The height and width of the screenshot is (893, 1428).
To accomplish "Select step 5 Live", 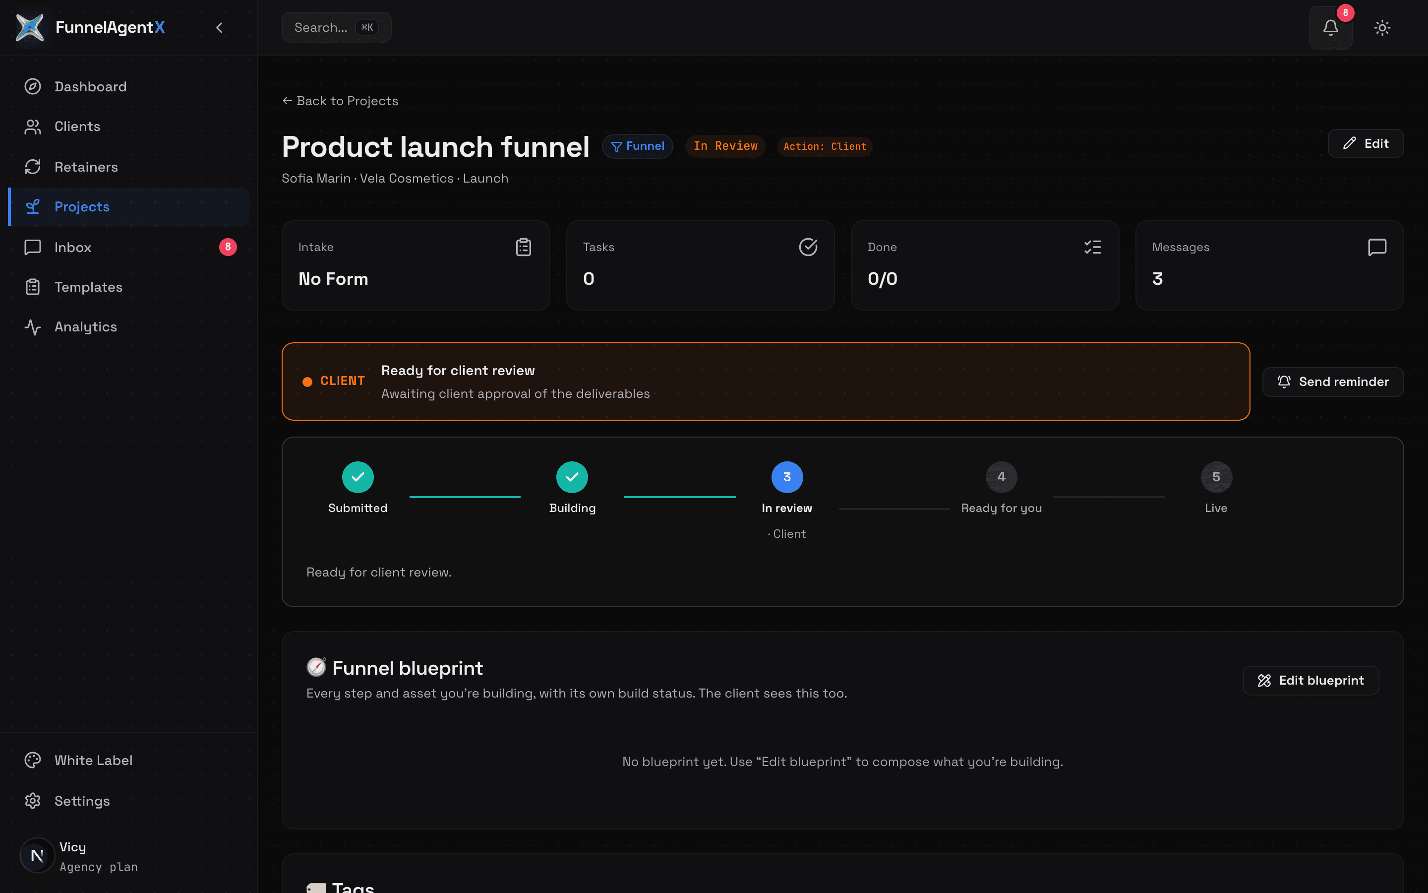I will (1216, 477).
